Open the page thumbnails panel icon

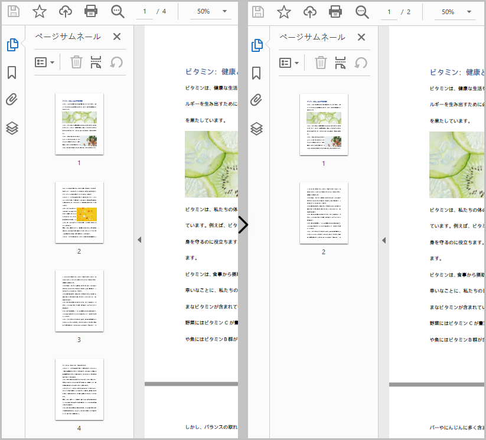point(13,44)
